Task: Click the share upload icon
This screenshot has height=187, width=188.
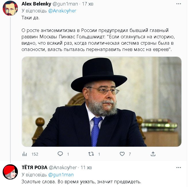Action: [153, 154]
